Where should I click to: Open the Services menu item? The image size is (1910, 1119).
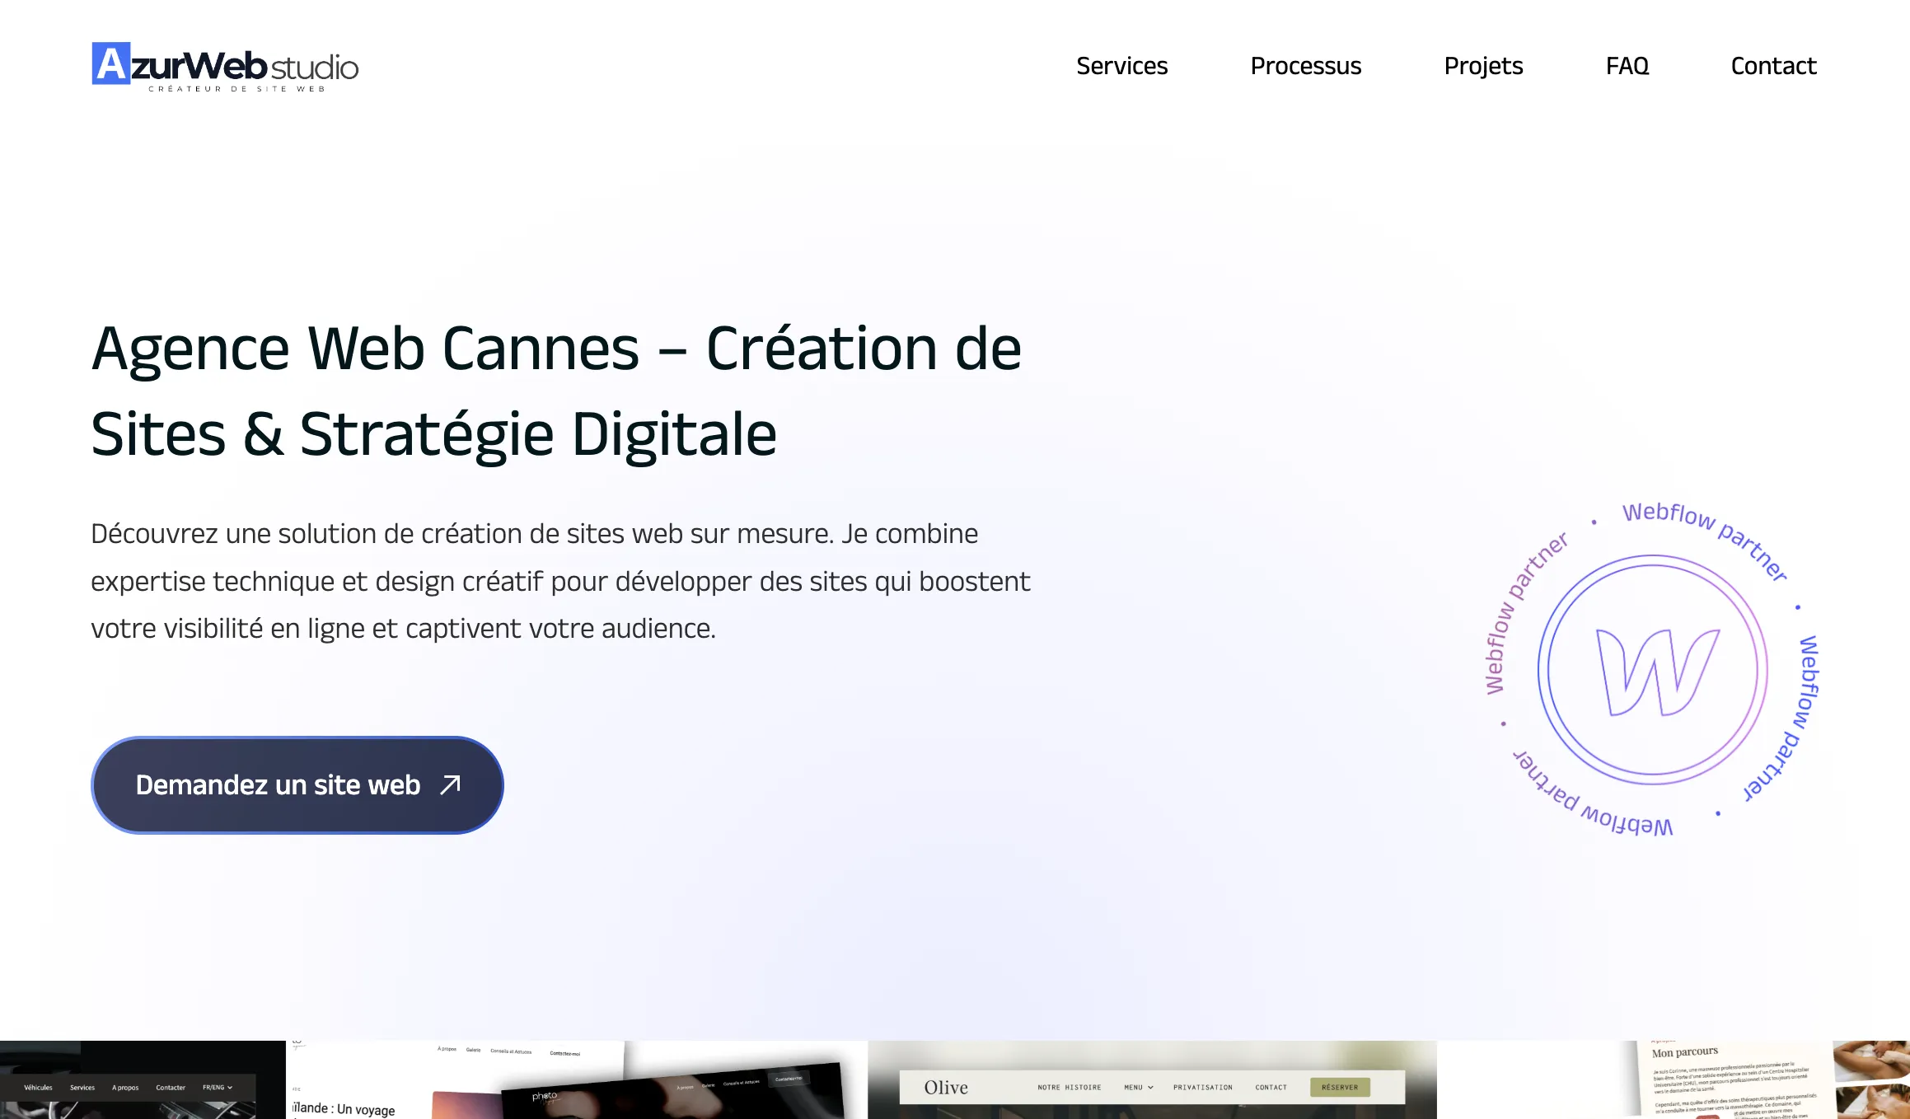(1121, 66)
